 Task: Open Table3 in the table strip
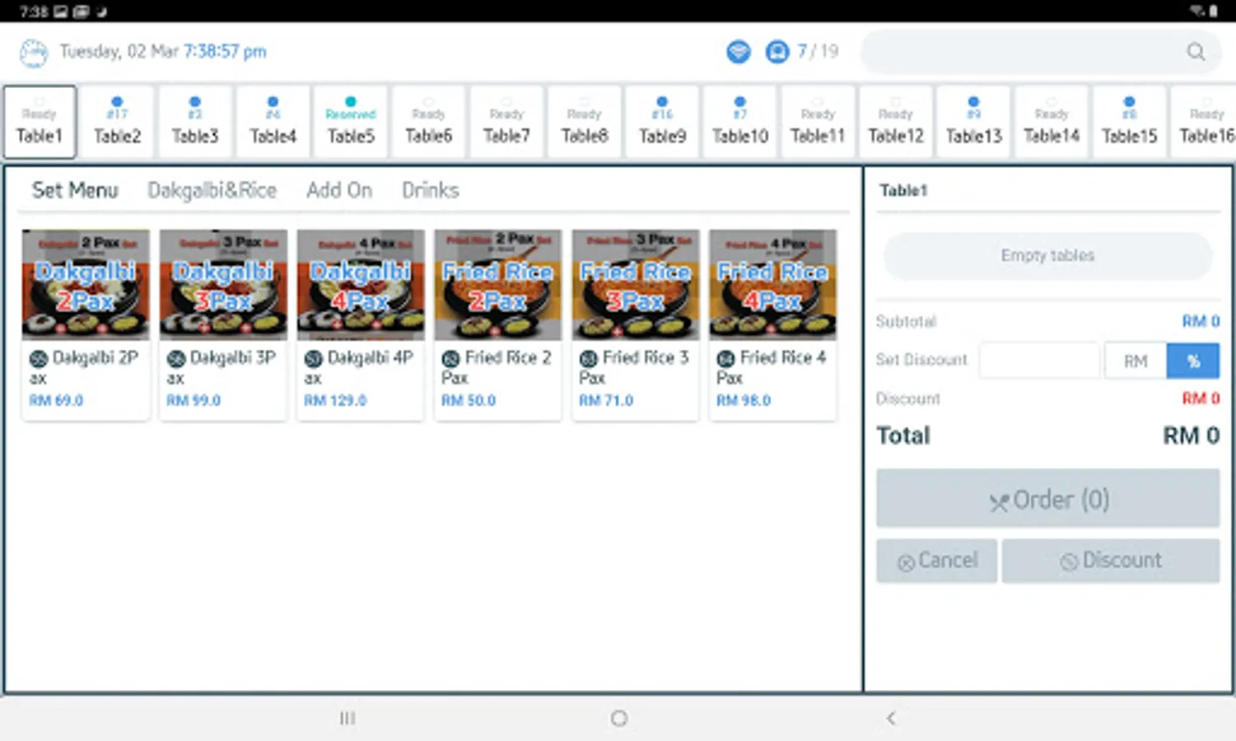click(x=195, y=122)
